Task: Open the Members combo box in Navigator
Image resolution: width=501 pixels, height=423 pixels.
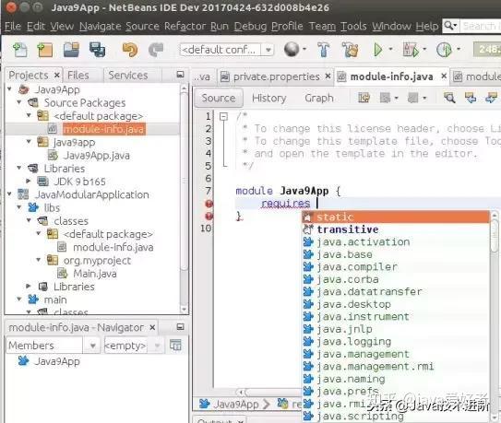Action: (53, 346)
